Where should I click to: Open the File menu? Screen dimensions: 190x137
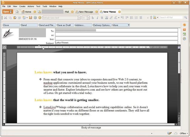[x=4, y=6]
